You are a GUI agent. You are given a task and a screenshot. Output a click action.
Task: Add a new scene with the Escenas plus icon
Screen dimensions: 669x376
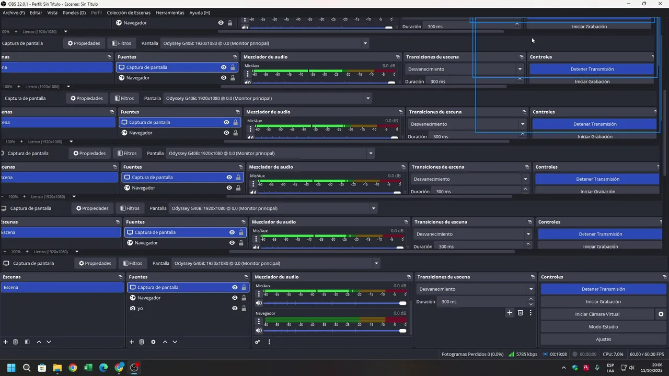click(x=6, y=342)
